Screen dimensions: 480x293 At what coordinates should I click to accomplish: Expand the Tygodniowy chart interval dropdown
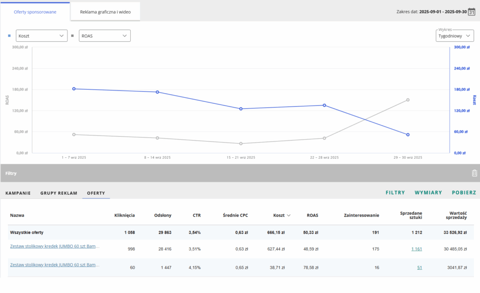[455, 36]
